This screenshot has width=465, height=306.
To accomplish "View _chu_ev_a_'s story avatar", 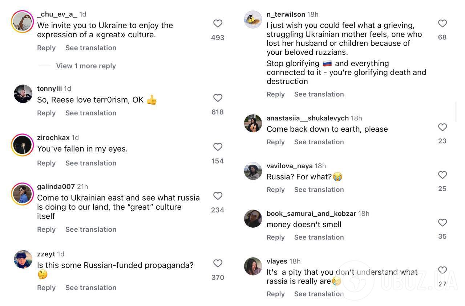I will pos(23,22).
